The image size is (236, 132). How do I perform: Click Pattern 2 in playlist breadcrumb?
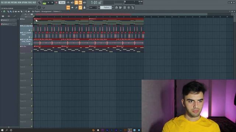pos(57,11)
